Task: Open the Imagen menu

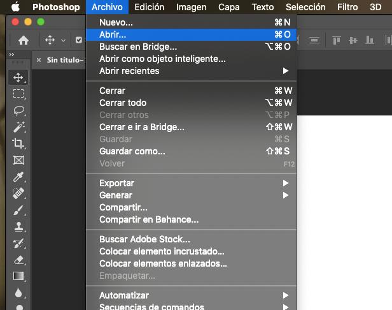Action: point(192,7)
